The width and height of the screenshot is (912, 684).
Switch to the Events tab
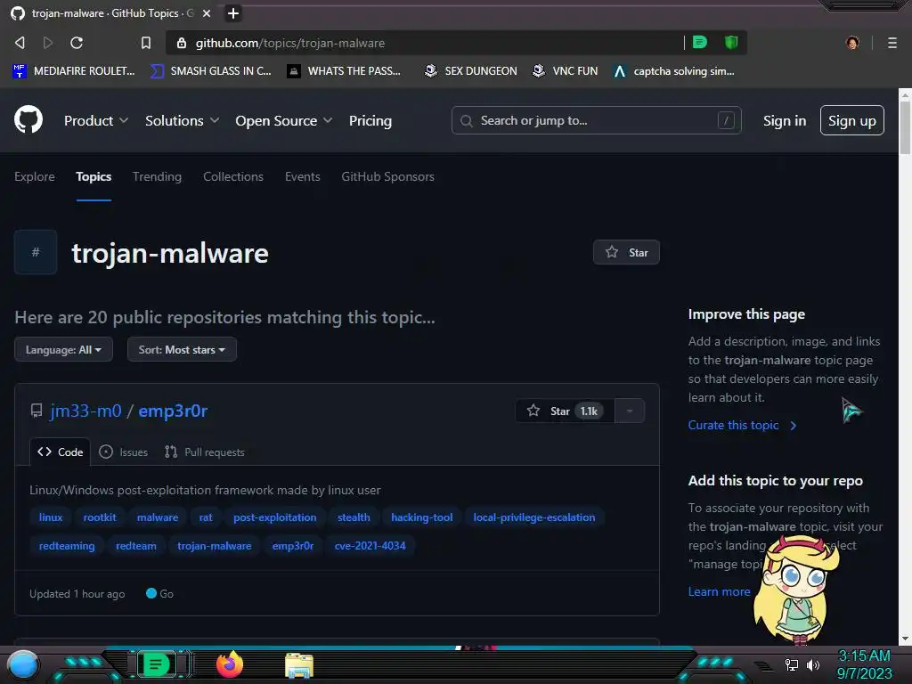point(302,176)
